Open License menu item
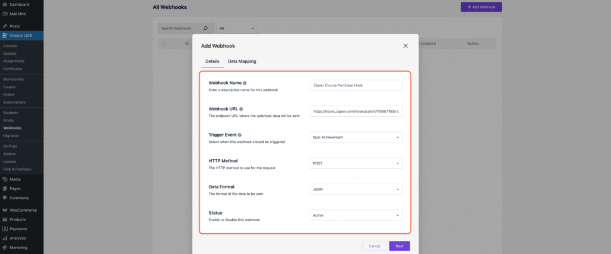This screenshot has width=611, height=254. tap(10, 161)
